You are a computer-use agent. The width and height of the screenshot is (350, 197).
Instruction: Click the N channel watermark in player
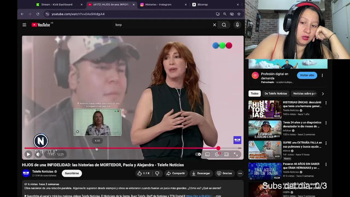click(x=41, y=141)
